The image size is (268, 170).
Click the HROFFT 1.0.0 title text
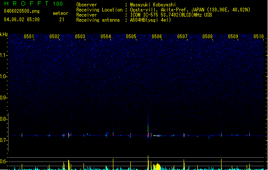[33, 3]
